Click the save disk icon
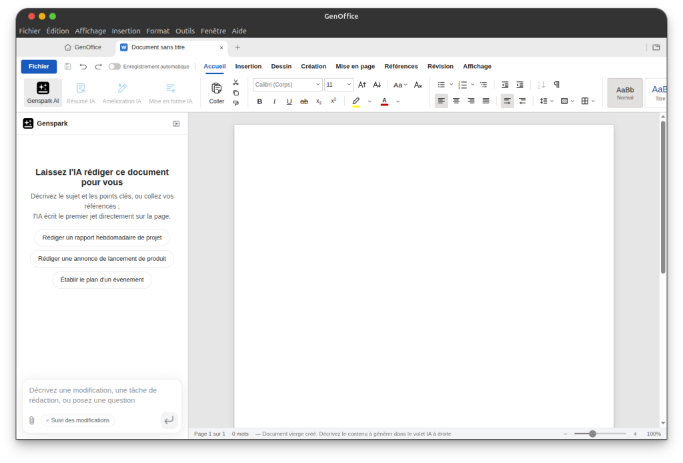The height and width of the screenshot is (463, 683). click(68, 67)
